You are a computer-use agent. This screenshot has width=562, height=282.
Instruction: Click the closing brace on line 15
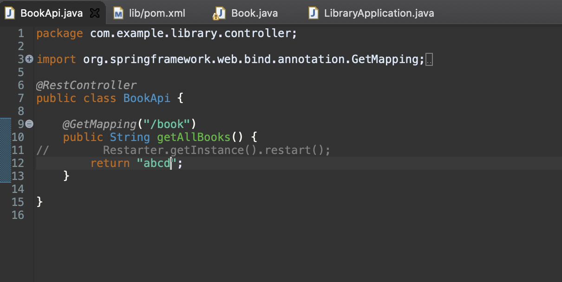coord(39,202)
